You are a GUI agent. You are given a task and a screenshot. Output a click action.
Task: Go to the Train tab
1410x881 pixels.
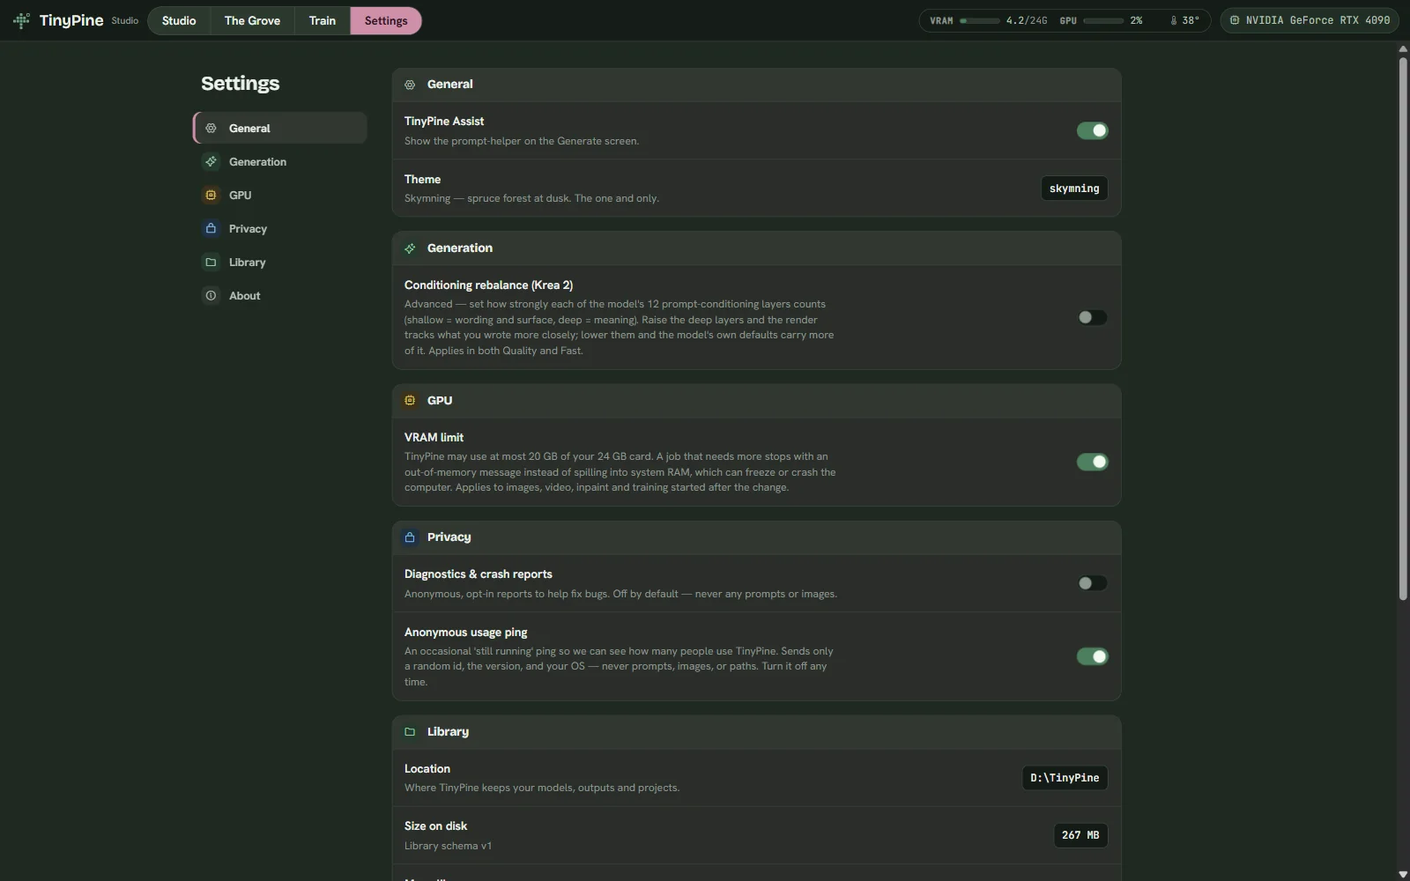pos(323,20)
